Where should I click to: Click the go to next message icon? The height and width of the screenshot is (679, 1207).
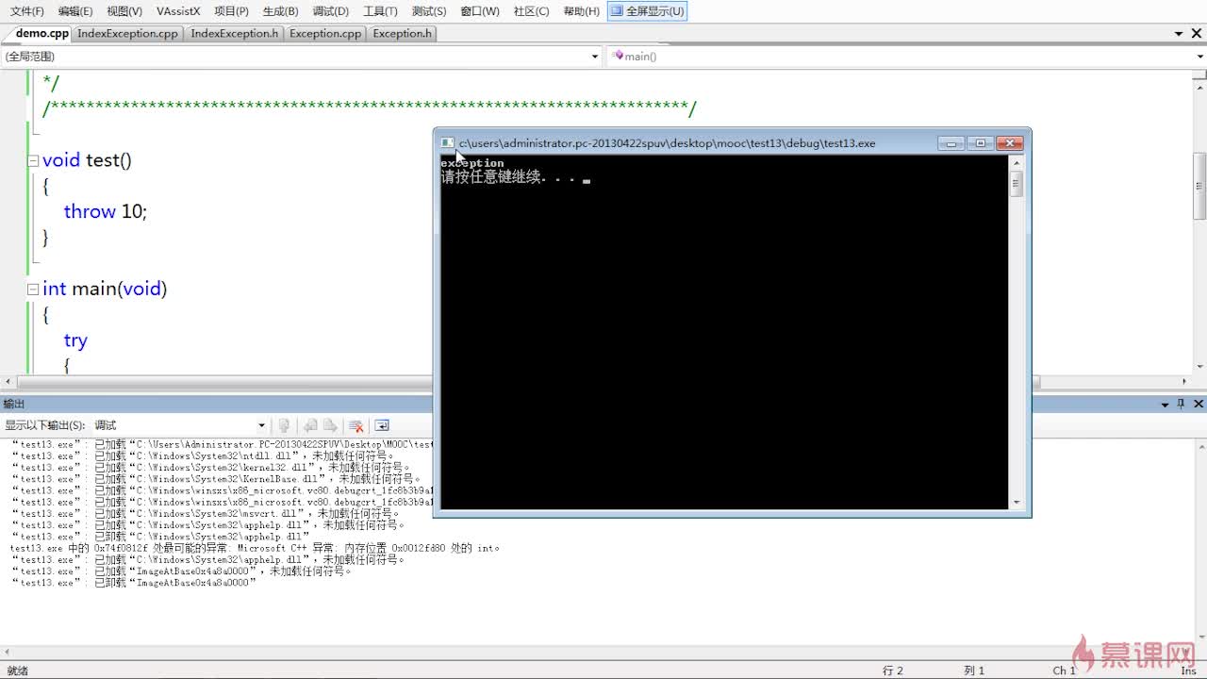pyautogui.click(x=330, y=425)
